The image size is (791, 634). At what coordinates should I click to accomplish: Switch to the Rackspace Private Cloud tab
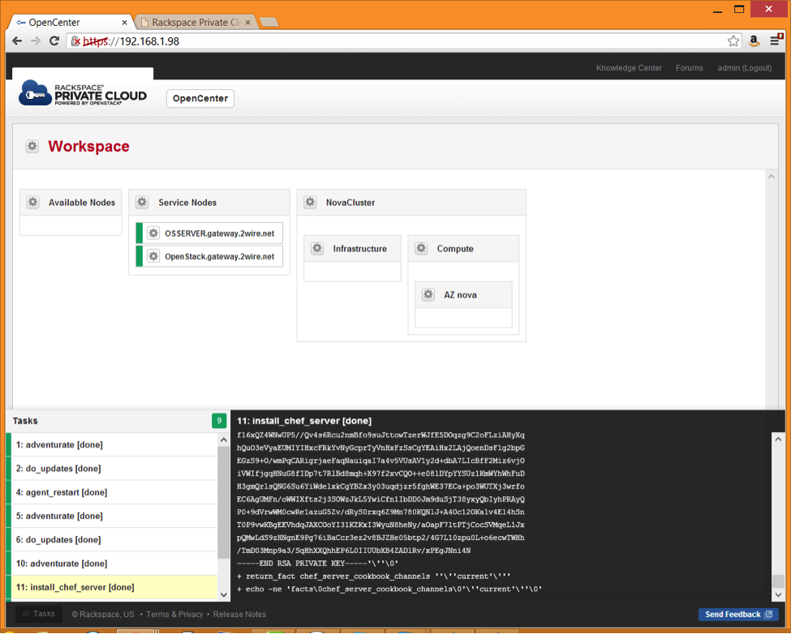(196, 22)
